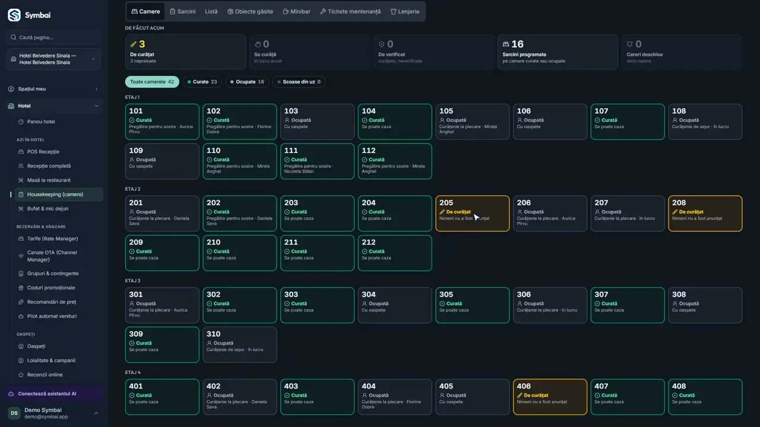Viewport: 760px width, 427px height.
Task: Open room 101 card
Action: (x=162, y=122)
